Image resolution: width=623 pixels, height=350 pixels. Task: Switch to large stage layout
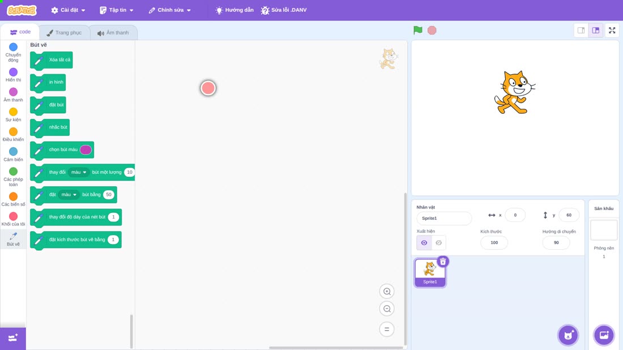coord(596,30)
